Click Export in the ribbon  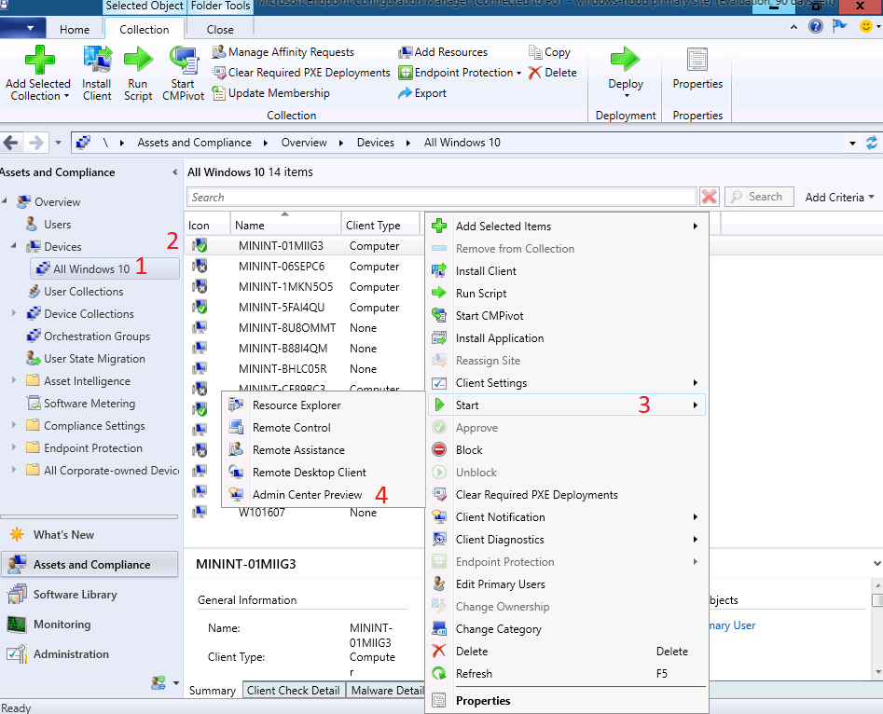tap(422, 93)
